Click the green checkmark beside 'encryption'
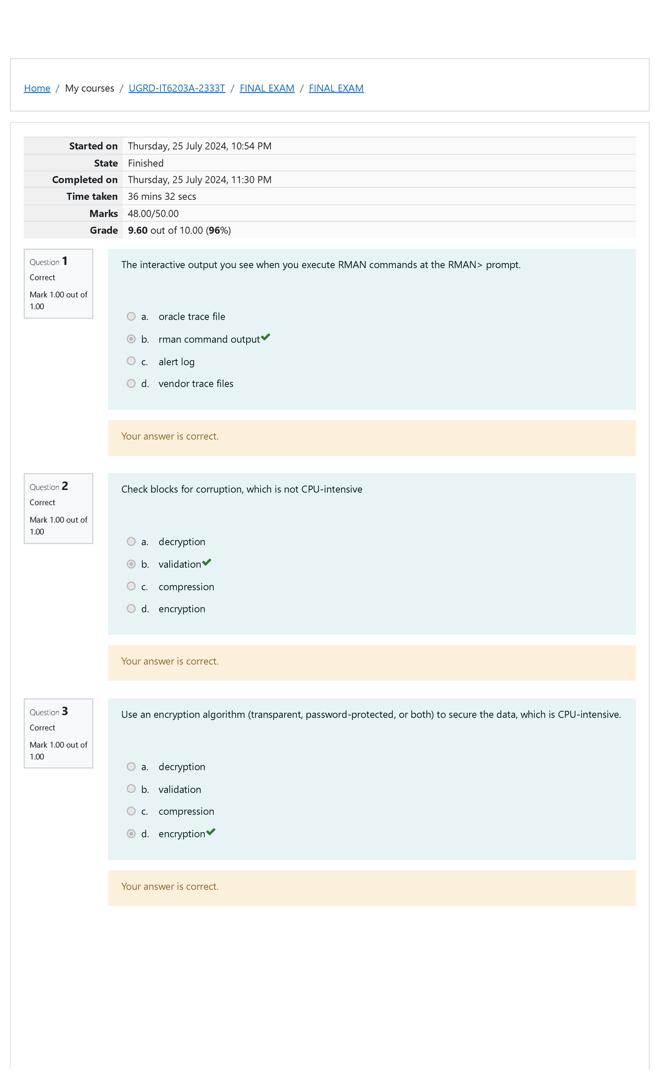The height and width of the screenshot is (1085, 659). tap(211, 831)
